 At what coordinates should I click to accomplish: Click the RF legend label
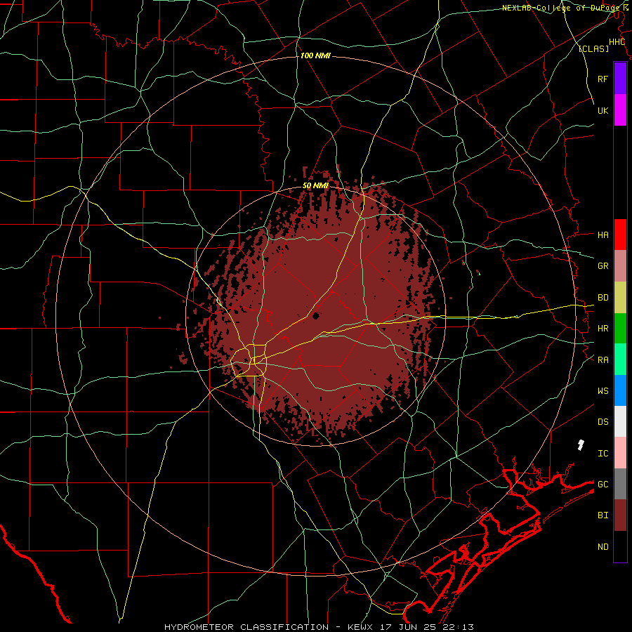(x=603, y=79)
